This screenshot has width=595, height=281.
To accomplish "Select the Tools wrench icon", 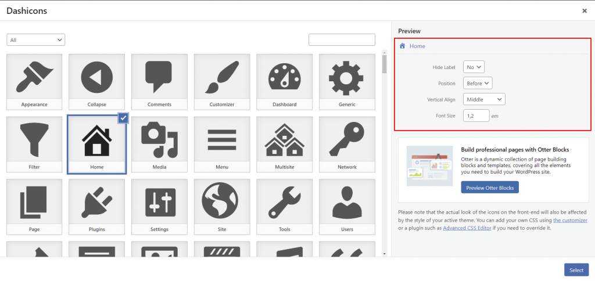I will (285, 207).
